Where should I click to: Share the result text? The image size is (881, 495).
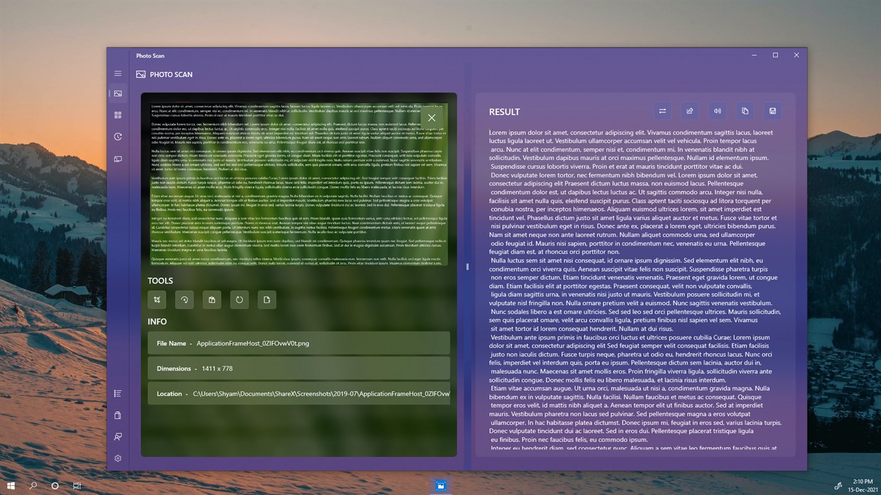pos(690,111)
